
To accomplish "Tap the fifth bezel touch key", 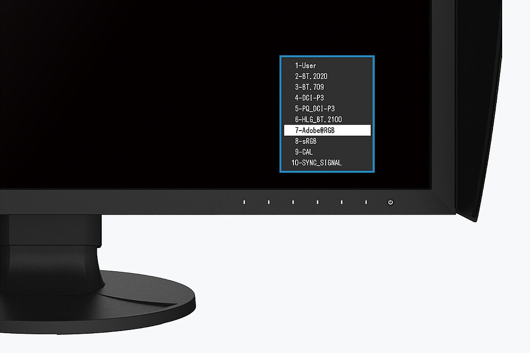I will (x=342, y=202).
